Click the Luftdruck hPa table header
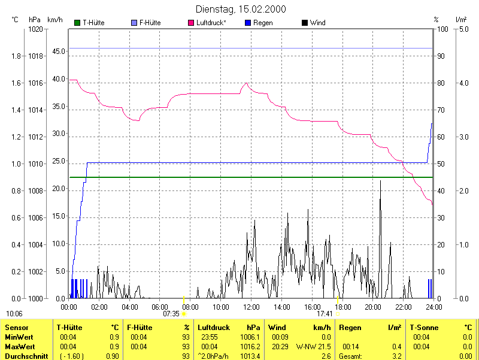The image size is (479, 360). pyautogui.click(x=229, y=328)
